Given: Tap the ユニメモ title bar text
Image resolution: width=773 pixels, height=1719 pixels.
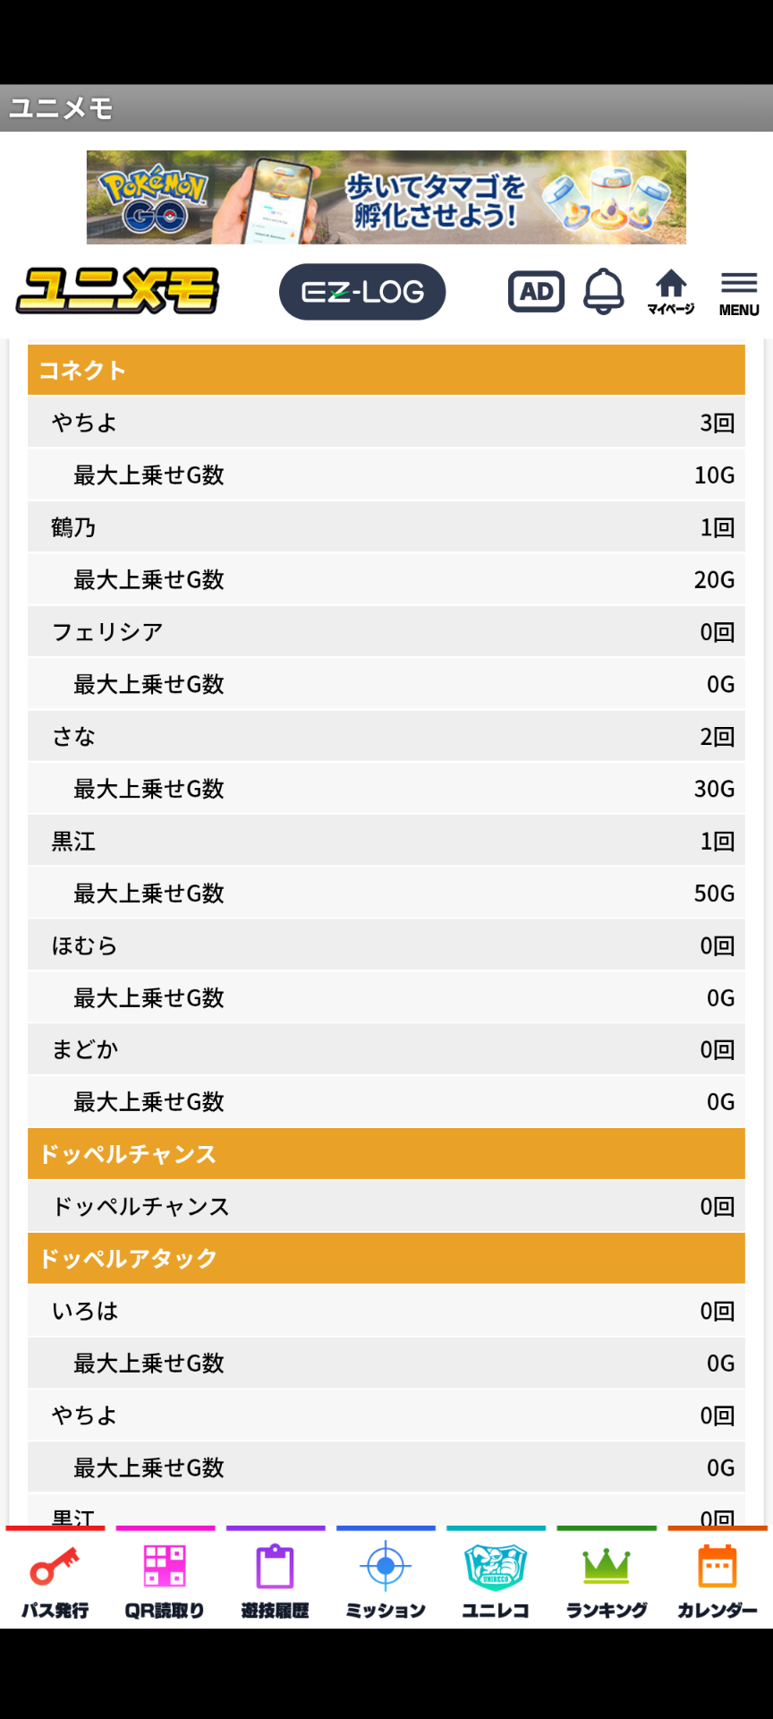Looking at the screenshot, I should point(61,108).
